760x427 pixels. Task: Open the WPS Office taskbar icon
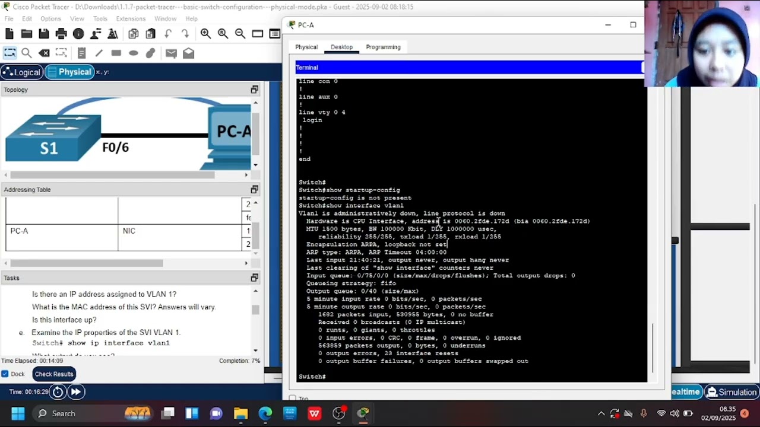(x=314, y=413)
